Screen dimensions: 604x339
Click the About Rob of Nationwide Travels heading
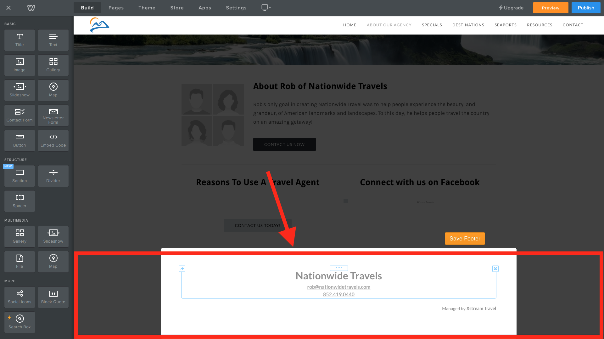coord(320,86)
